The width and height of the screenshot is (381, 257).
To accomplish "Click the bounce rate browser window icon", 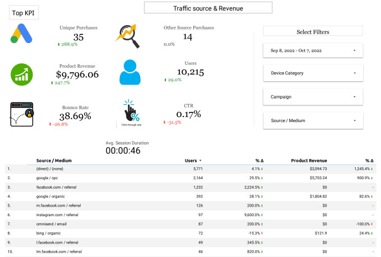I will [x=22, y=114].
